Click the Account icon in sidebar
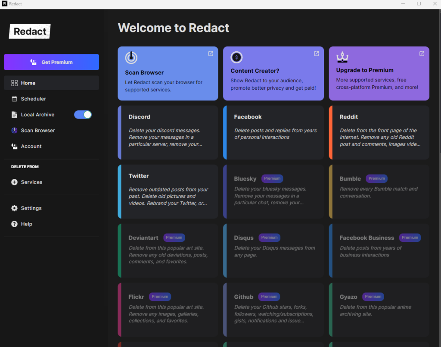The image size is (441, 347). coord(14,146)
